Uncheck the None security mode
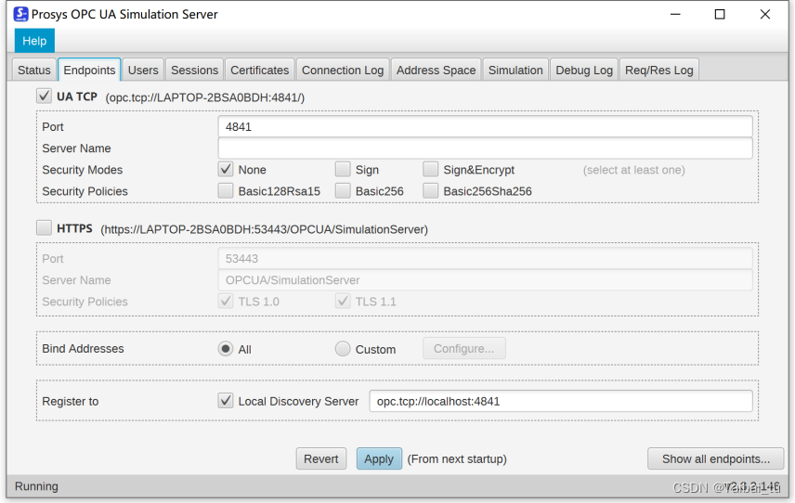 click(226, 169)
